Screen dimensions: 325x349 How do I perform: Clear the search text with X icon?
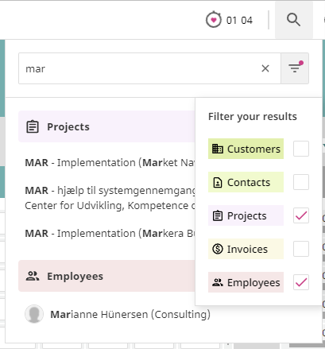coord(265,68)
